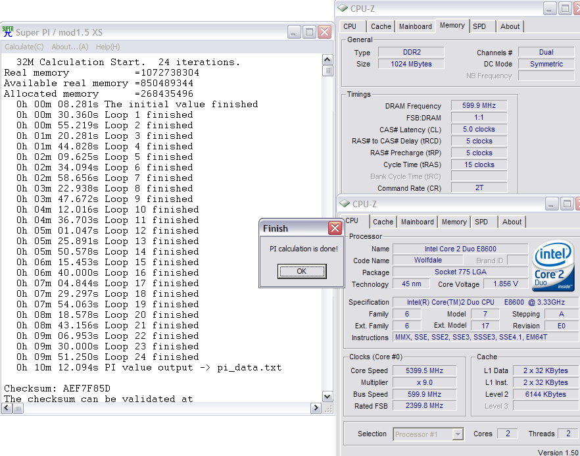Click the Super PI vertical scroll down arrow
Screen dimensions: 580x456
pos(327,397)
